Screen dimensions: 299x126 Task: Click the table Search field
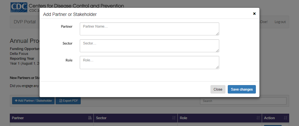coord(243,101)
